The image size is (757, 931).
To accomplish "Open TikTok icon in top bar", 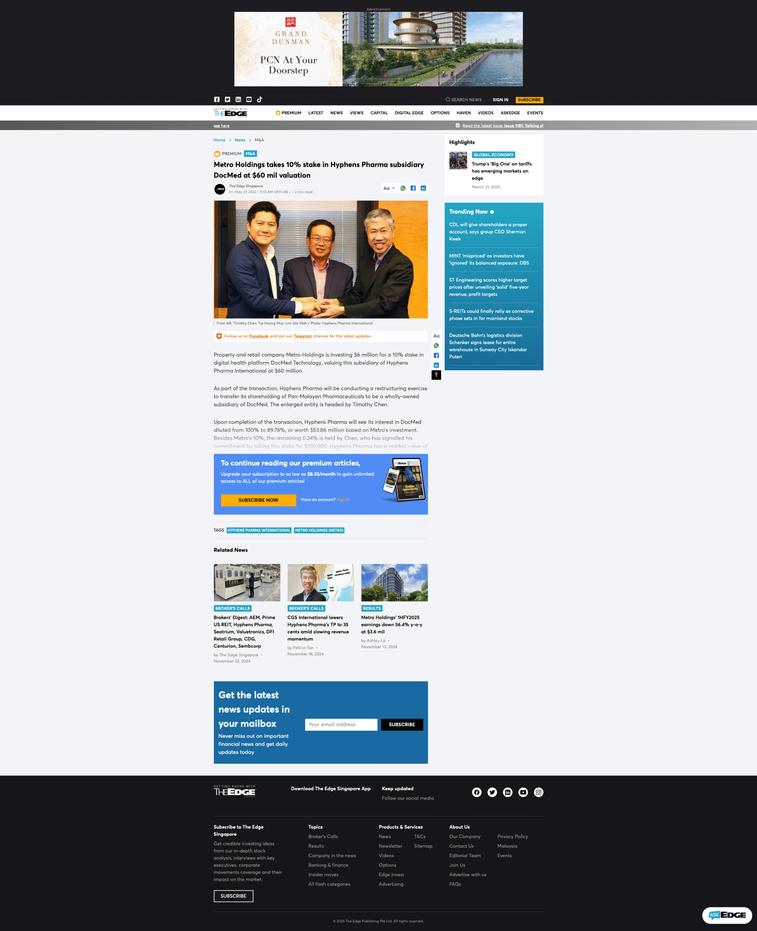I will point(259,100).
